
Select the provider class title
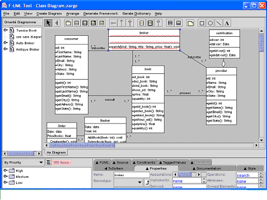pos(221,71)
